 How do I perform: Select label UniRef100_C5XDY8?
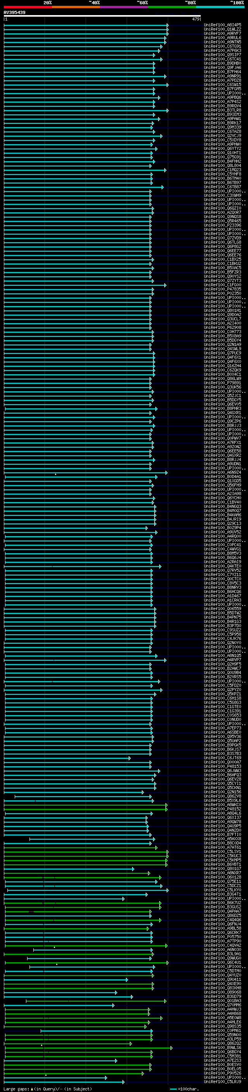pos(222,140)
